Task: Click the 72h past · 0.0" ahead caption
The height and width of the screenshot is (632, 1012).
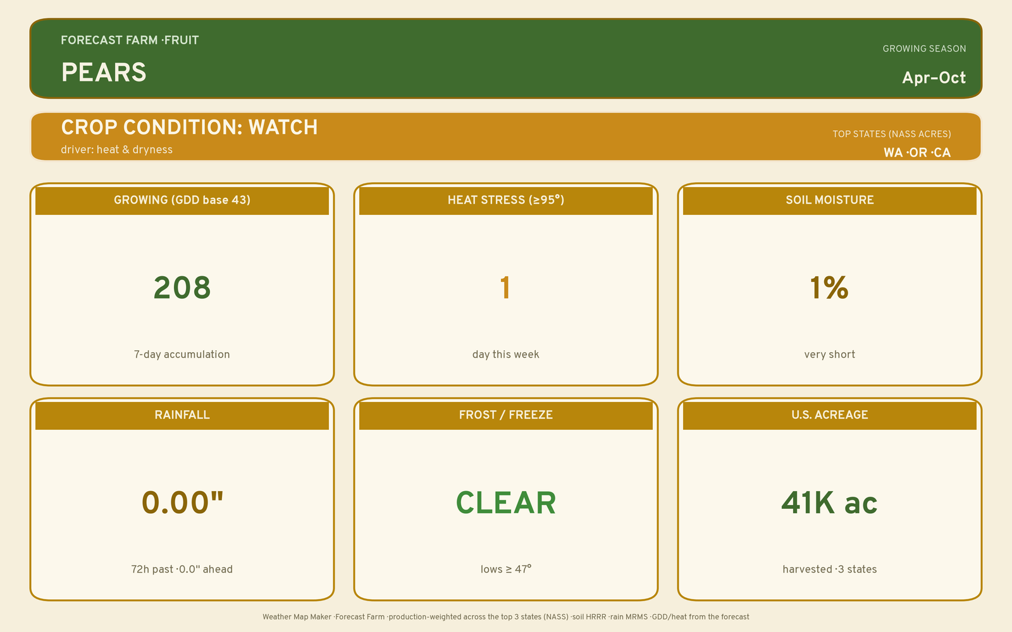Action: (182, 569)
